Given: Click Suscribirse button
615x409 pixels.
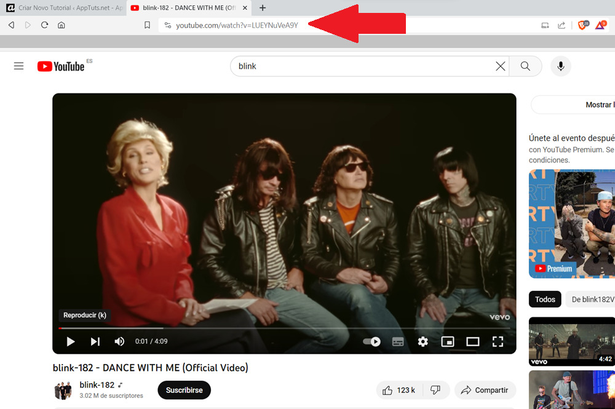Looking at the screenshot, I should pyautogui.click(x=184, y=390).
